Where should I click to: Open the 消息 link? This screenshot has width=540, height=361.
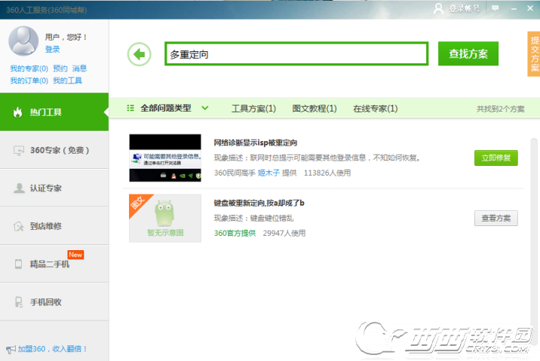tap(79, 68)
